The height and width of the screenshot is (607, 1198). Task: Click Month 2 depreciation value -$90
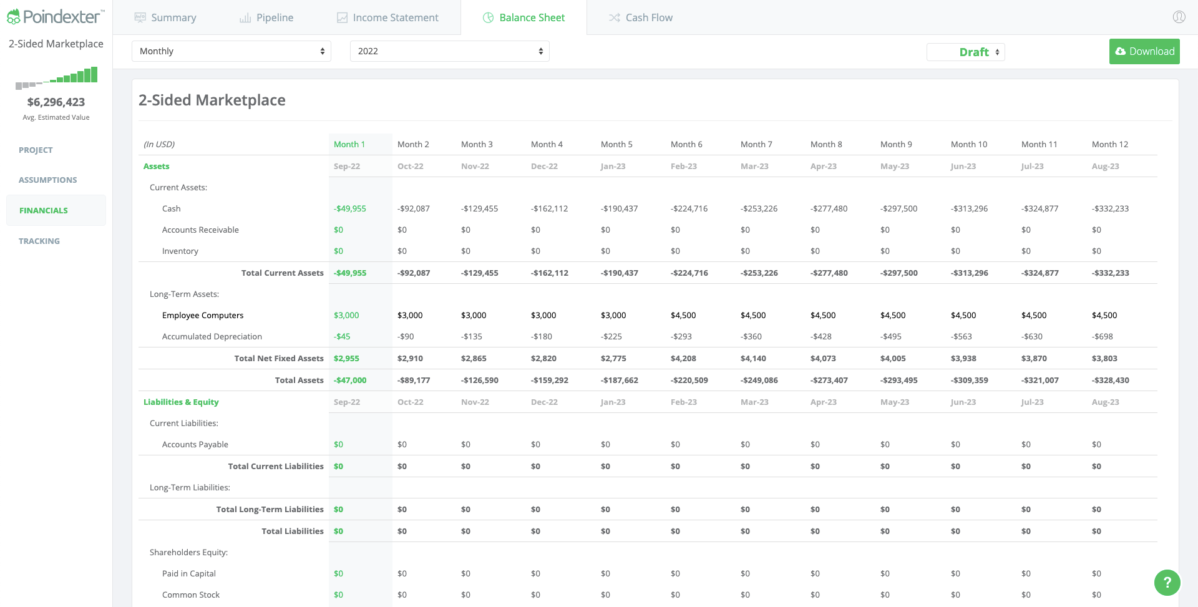[x=406, y=336]
